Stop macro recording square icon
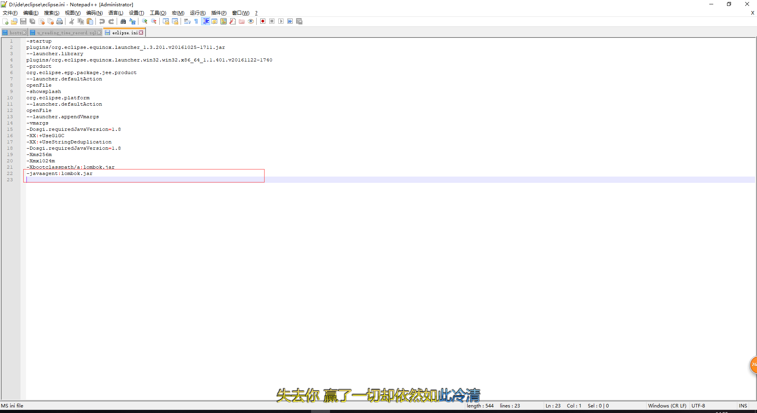Viewport: 757px width, 413px height. point(272,21)
